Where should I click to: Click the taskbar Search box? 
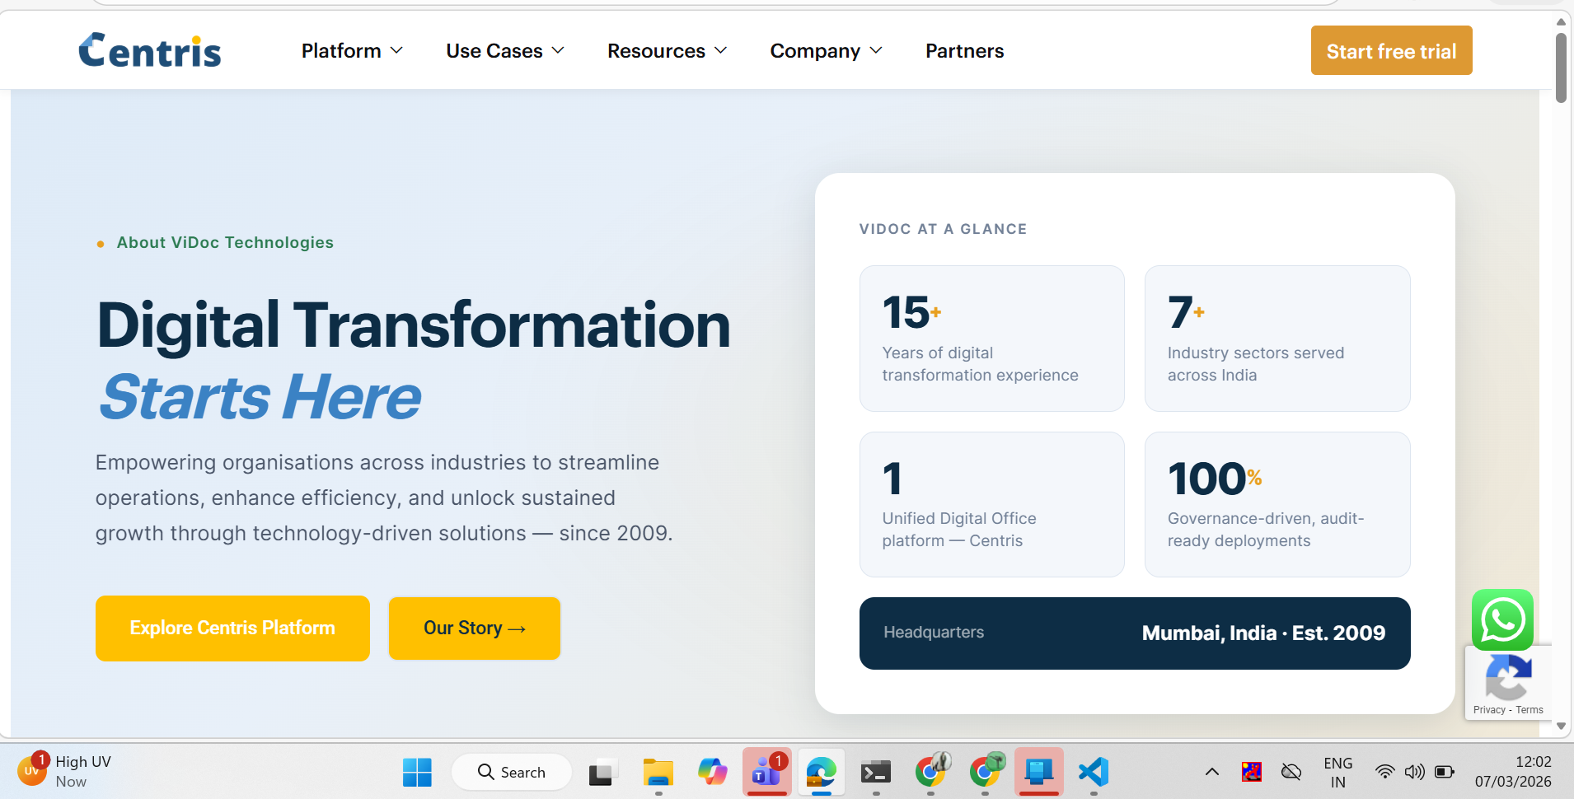click(512, 772)
